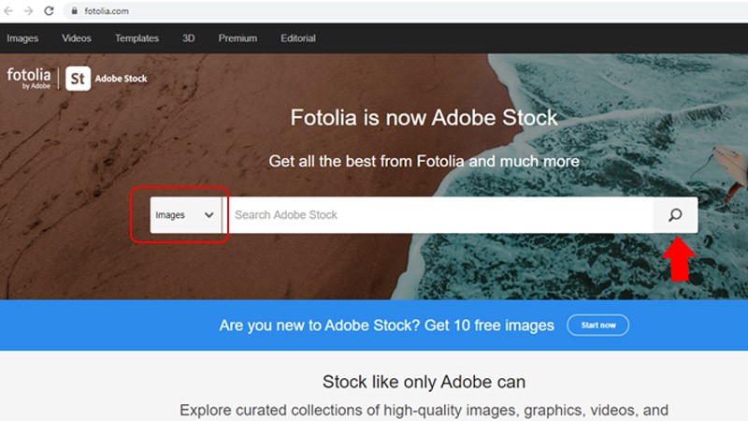This screenshot has width=748, height=421.
Task: Click the Adobe Stock logo text
Action: coord(121,79)
